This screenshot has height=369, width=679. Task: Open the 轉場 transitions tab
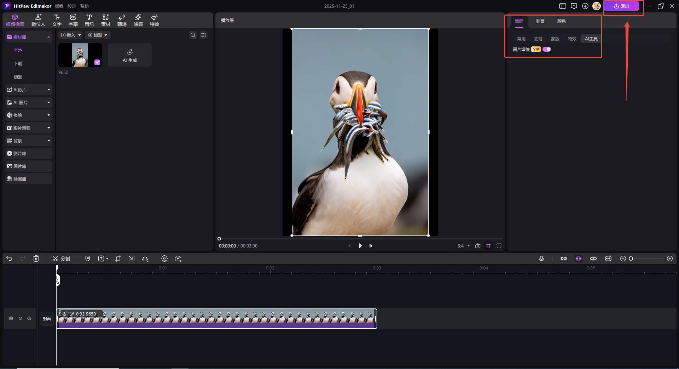[122, 20]
